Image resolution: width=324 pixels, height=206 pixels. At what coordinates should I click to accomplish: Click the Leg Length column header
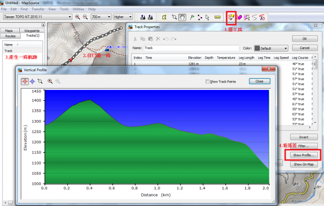coord(247,58)
